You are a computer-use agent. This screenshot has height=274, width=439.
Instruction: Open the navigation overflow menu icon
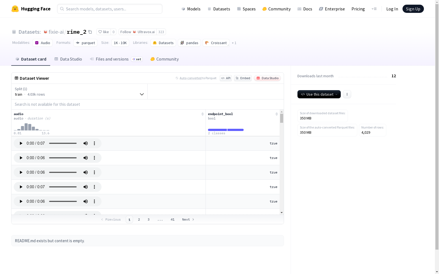(x=374, y=9)
